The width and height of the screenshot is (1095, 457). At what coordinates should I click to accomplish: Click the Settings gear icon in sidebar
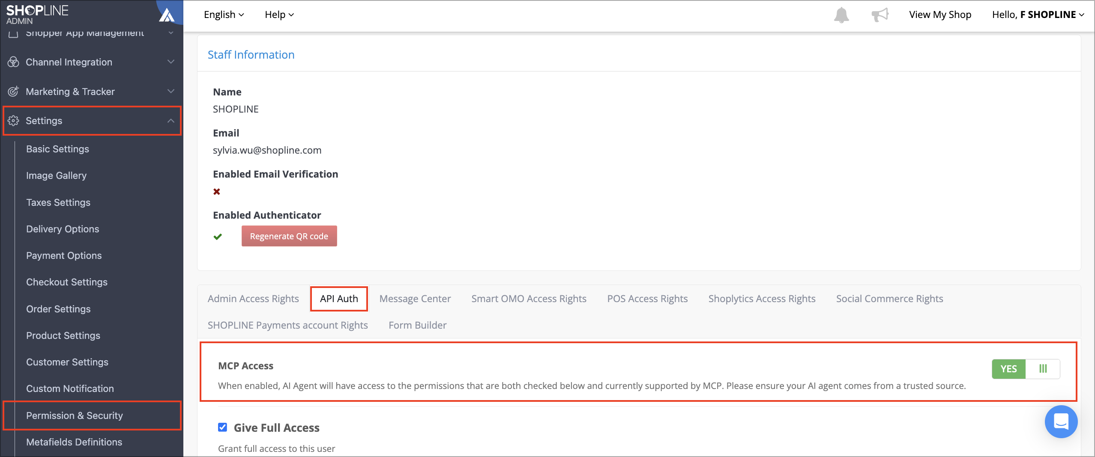point(13,121)
